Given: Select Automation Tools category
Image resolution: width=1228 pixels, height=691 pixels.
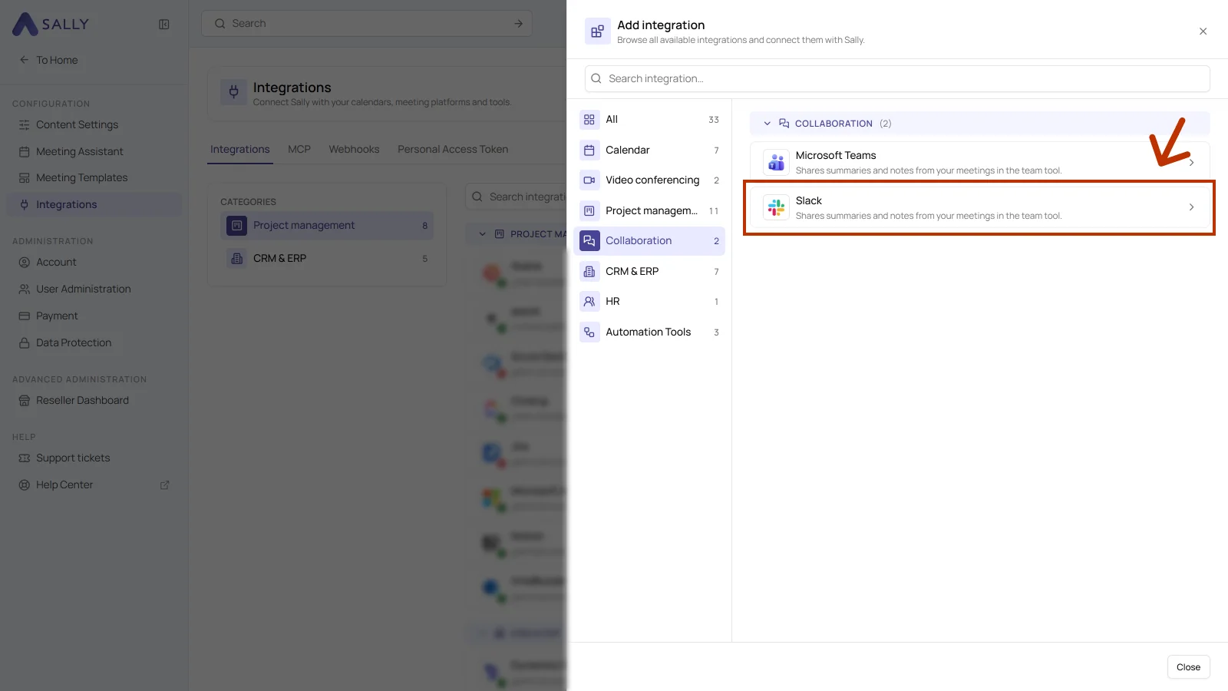Looking at the screenshot, I should [x=649, y=332].
